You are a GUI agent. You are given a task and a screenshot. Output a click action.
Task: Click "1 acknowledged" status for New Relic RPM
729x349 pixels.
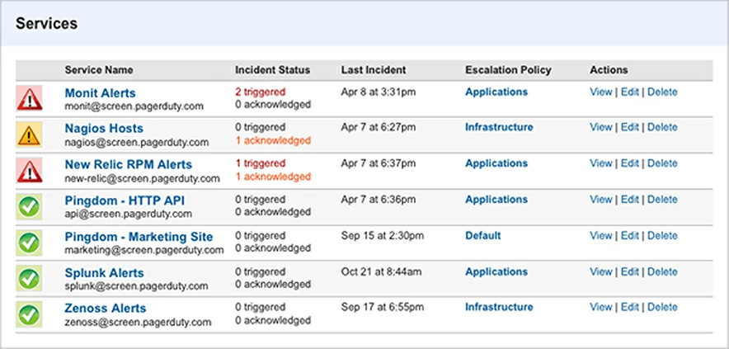pos(273,177)
